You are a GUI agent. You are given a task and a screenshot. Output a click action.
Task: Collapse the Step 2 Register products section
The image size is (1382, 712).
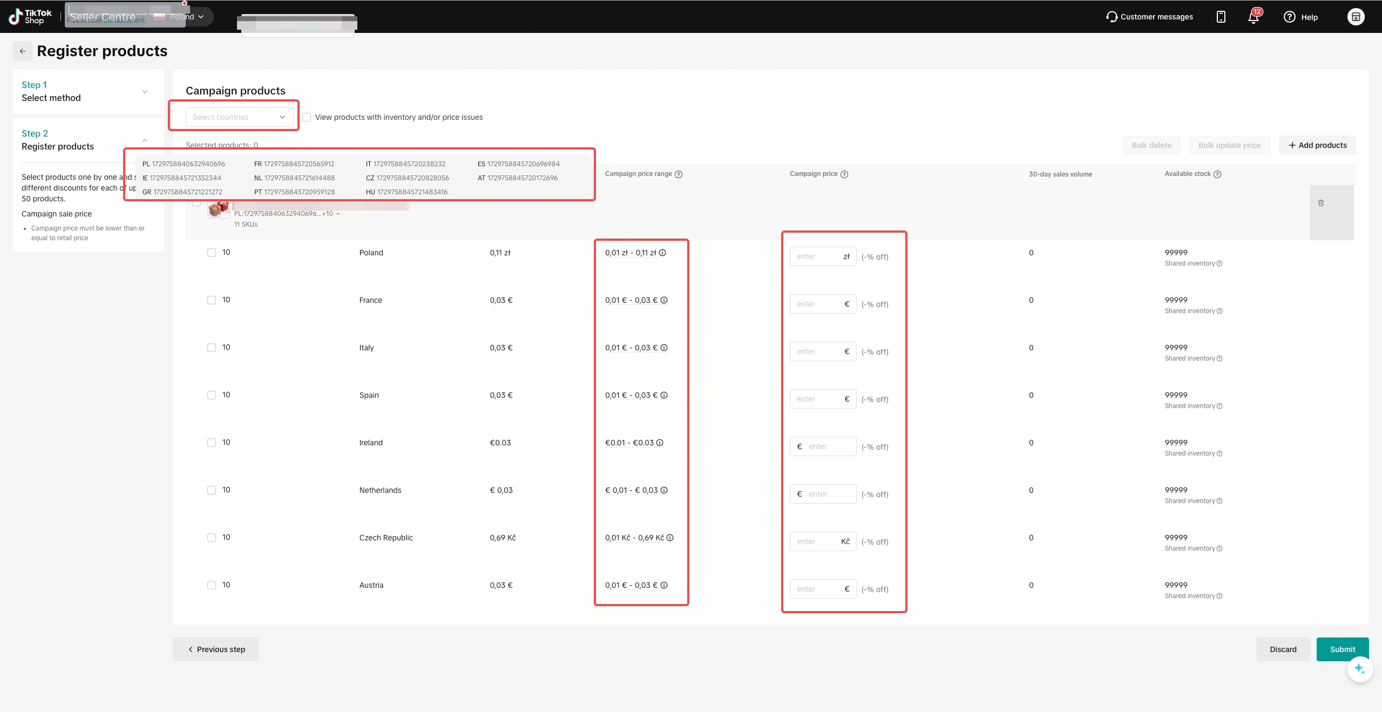point(145,140)
